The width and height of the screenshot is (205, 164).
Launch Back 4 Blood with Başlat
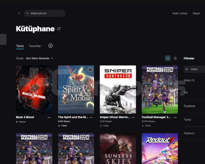[x=21, y=122]
